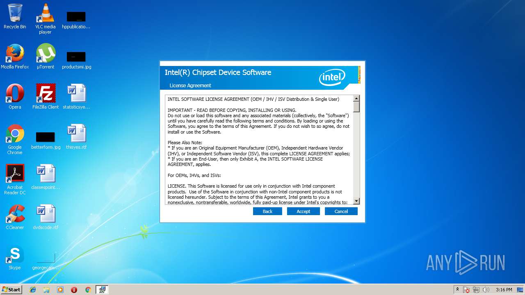Open the network status tray icon
The image size is (525, 295).
tap(476, 290)
